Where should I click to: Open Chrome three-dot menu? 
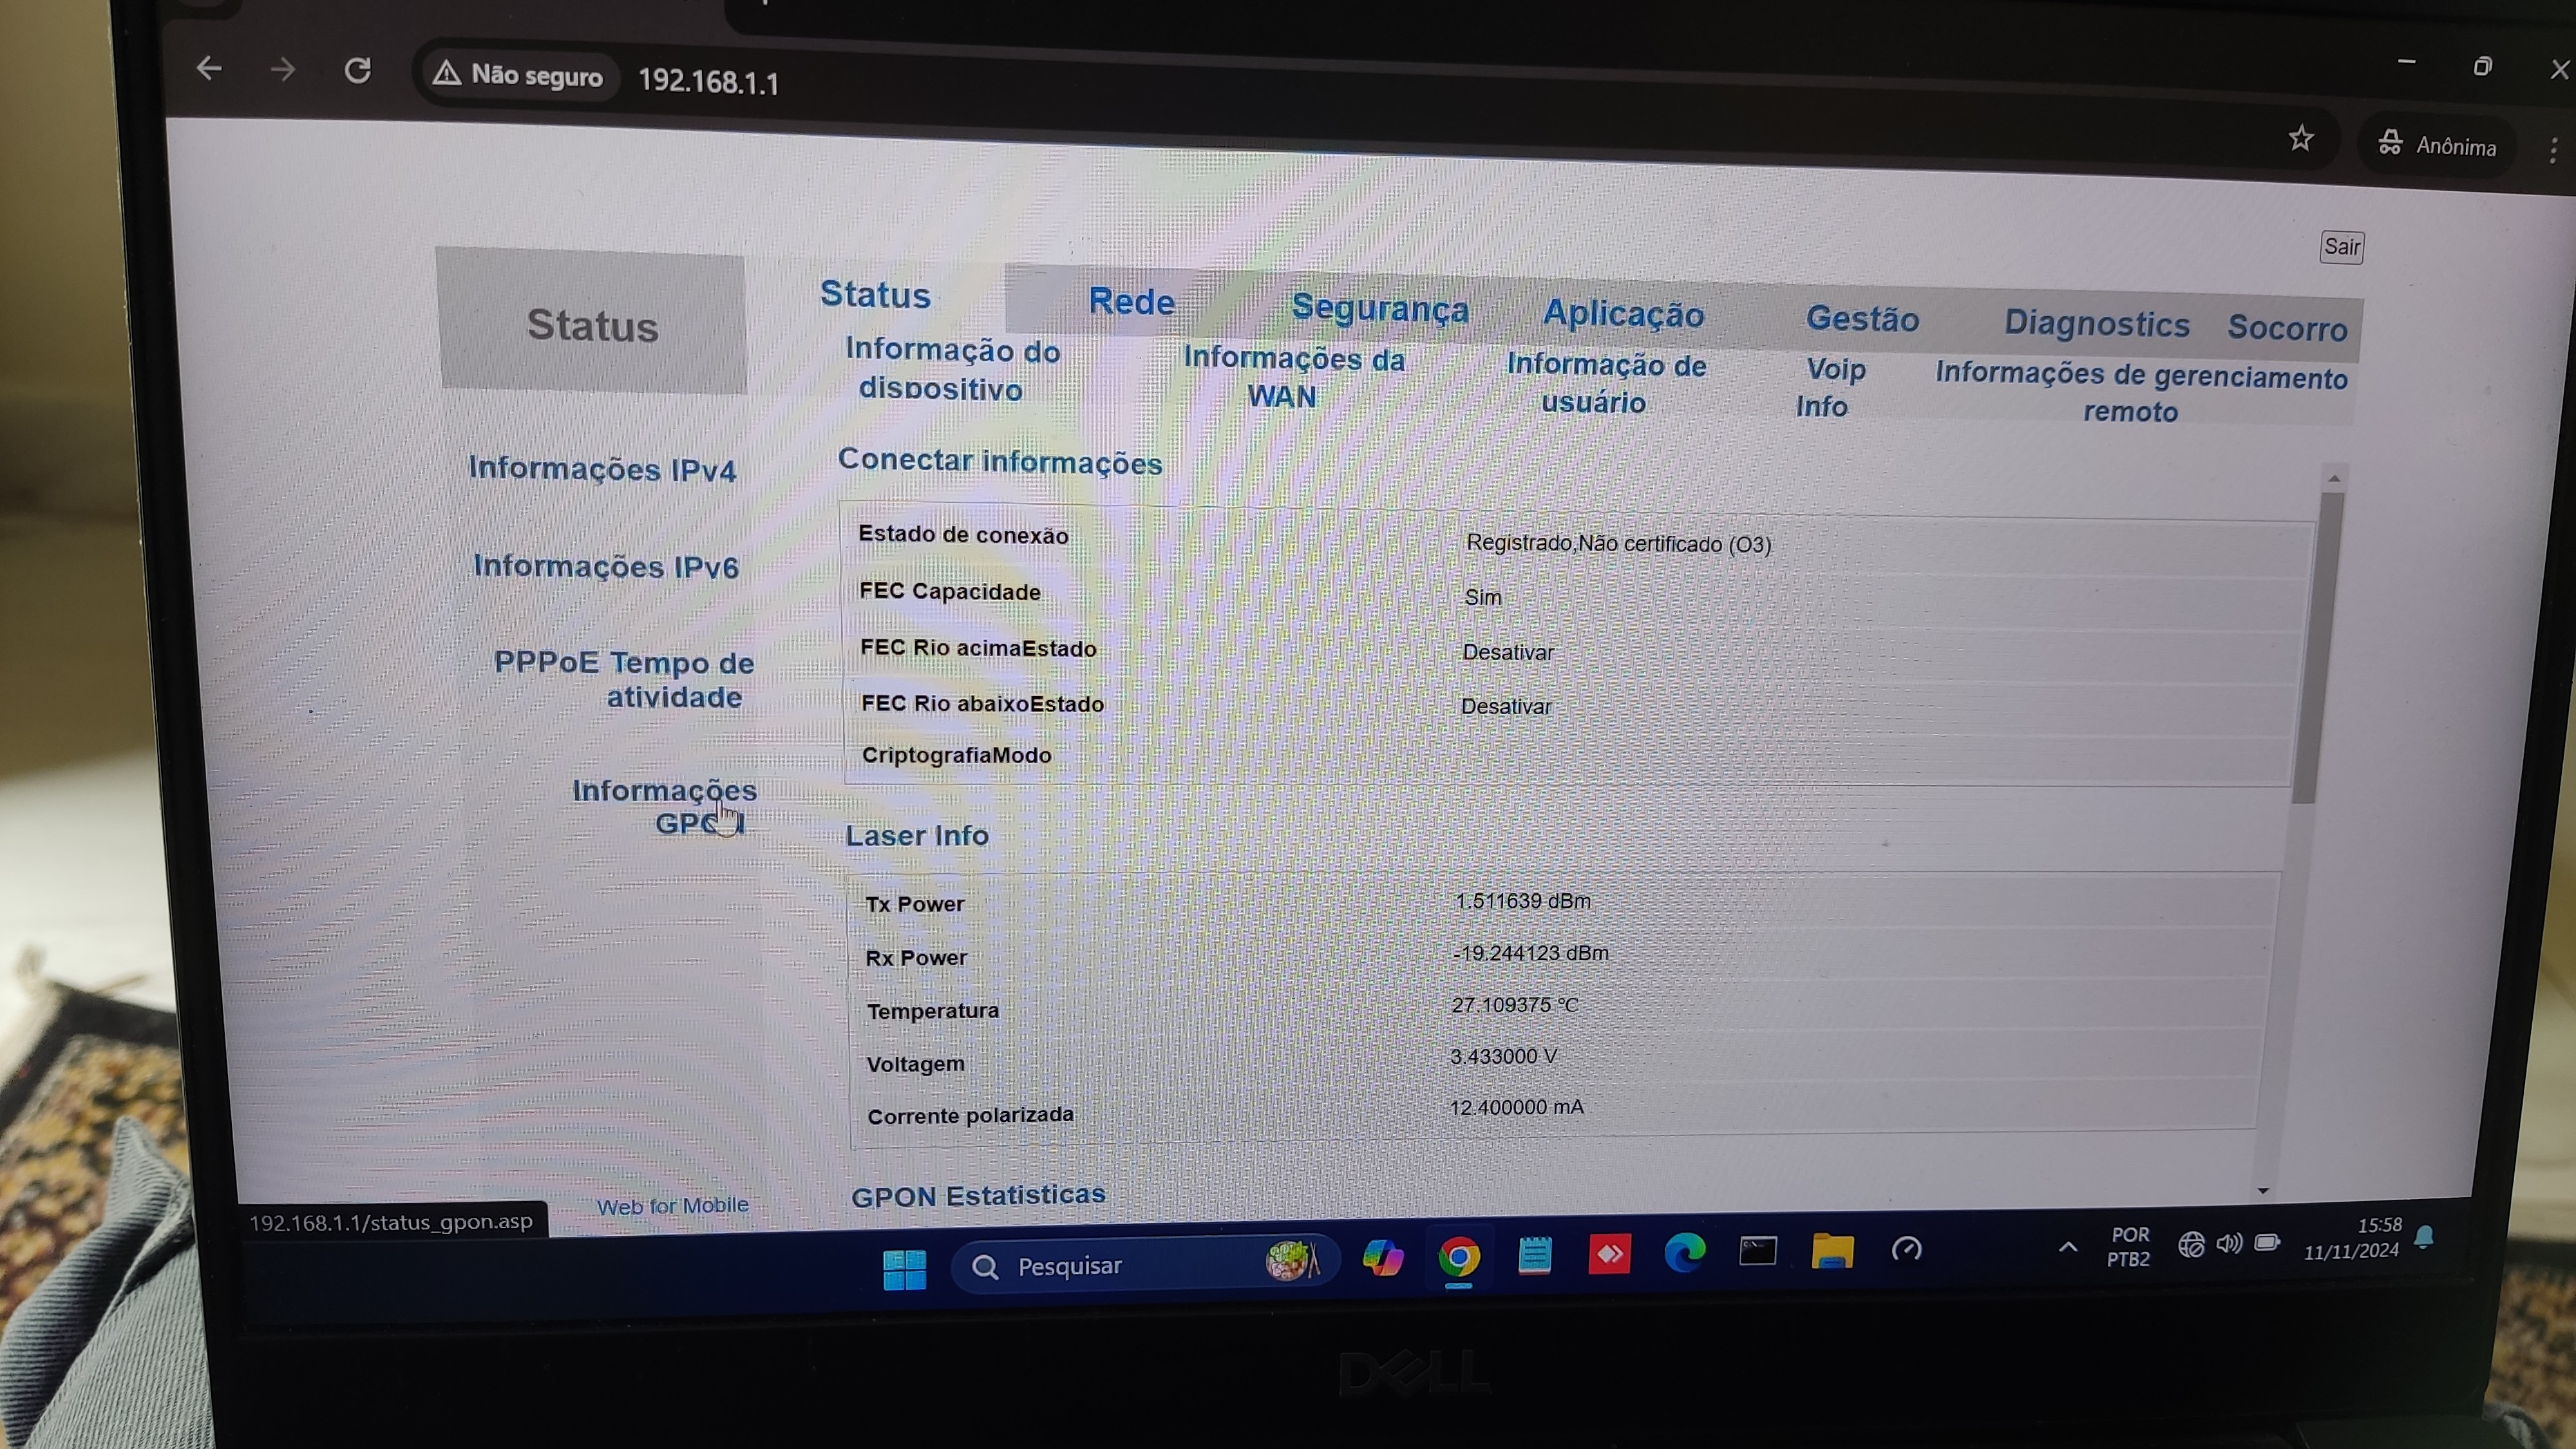click(2553, 150)
